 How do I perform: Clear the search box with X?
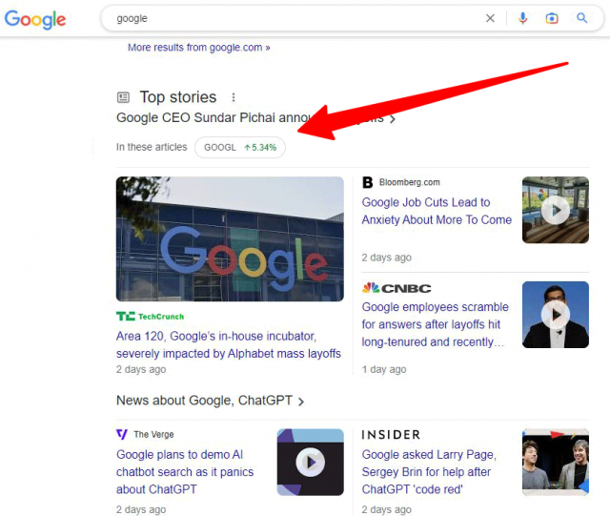(490, 18)
